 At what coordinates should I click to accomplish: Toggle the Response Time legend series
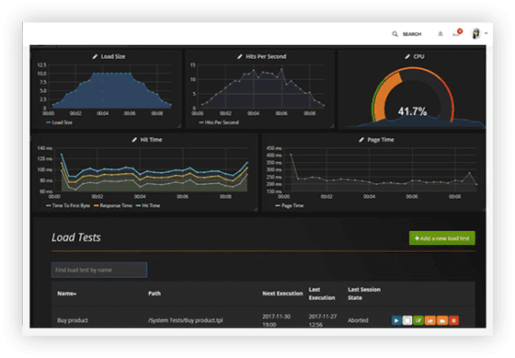point(113,206)
